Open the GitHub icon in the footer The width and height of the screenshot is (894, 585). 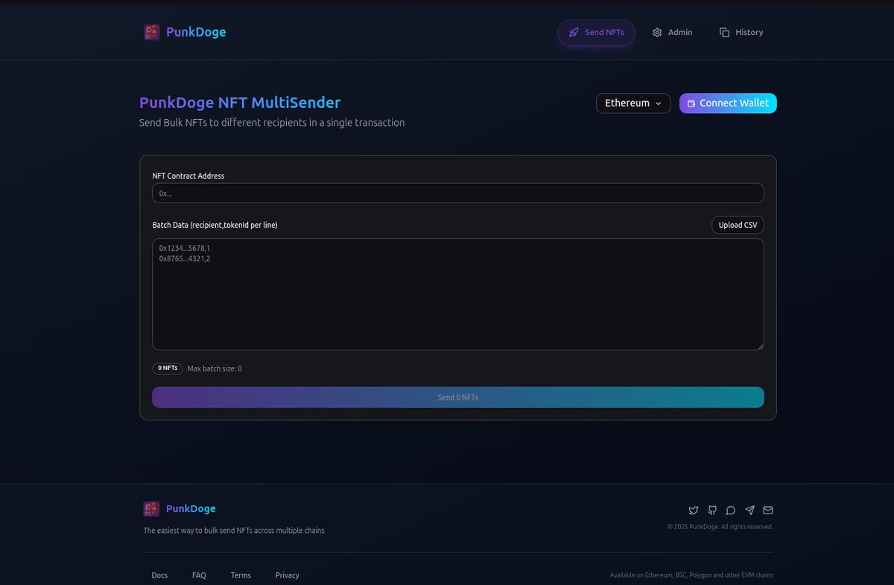pos(712,511)
